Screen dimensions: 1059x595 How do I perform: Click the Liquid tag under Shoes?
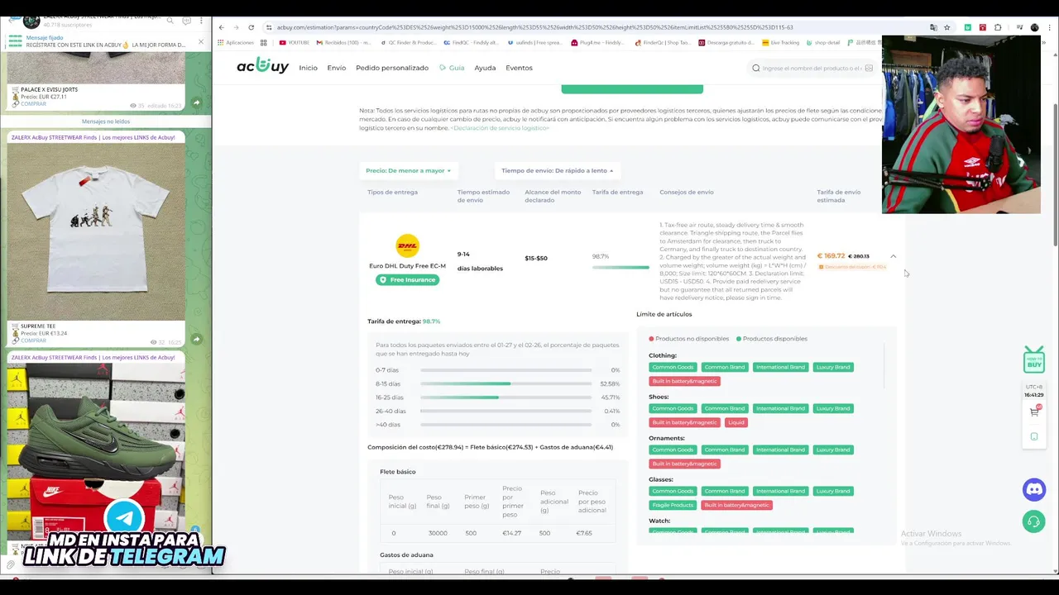coord(736,422)
